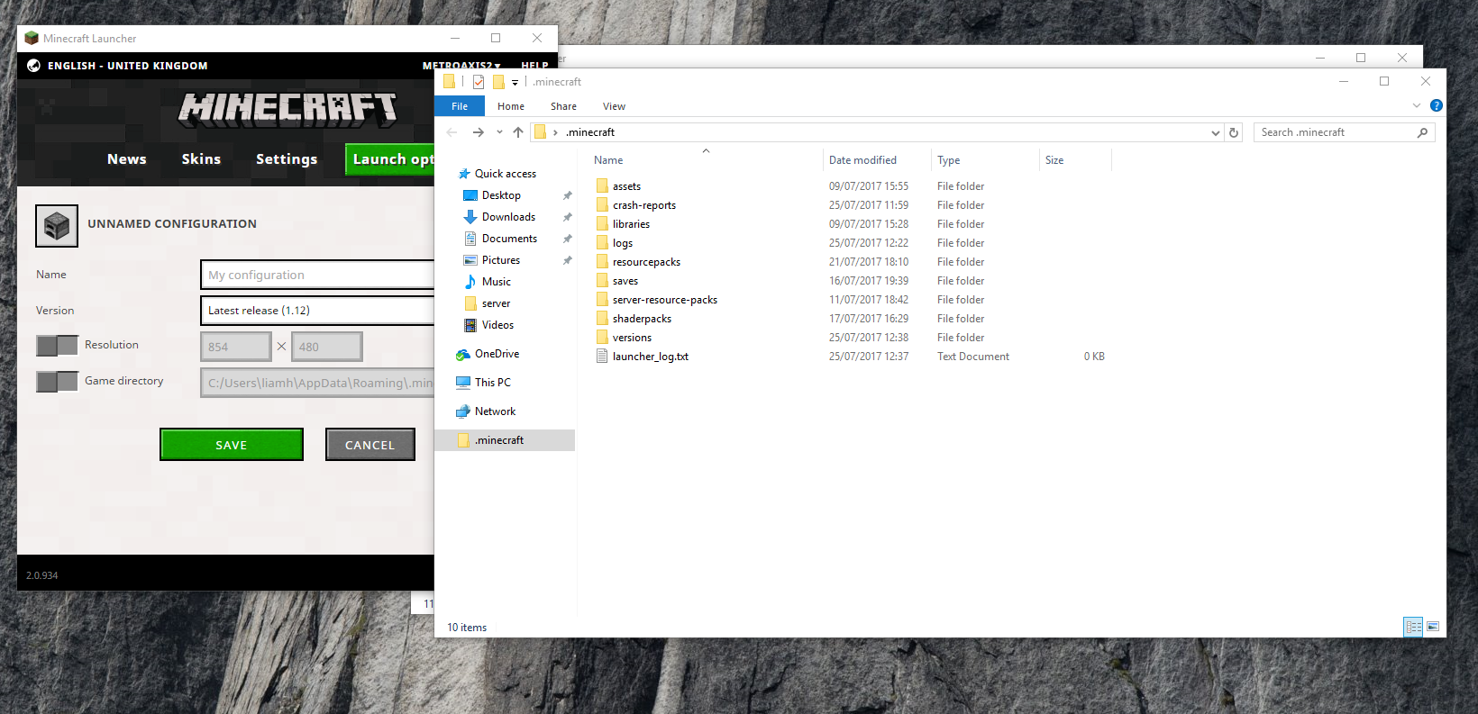Open OneDrive in the navigation pane
Image resolution: width=1478 pixels, height=714 pixels.
[497, 354]
